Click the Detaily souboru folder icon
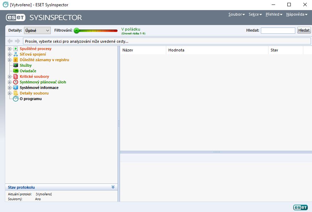The image size is (312, 212). pos(16,93)
